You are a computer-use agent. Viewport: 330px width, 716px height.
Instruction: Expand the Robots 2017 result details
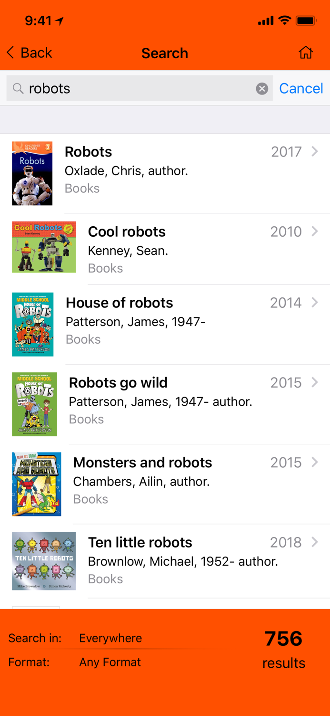click(x=316, y=151)
